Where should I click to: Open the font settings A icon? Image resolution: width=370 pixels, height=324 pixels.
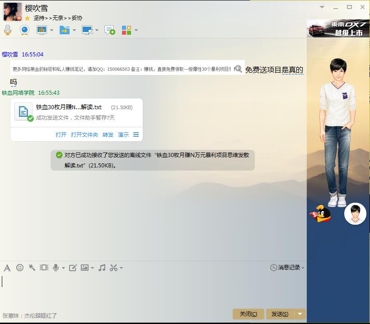7,268
